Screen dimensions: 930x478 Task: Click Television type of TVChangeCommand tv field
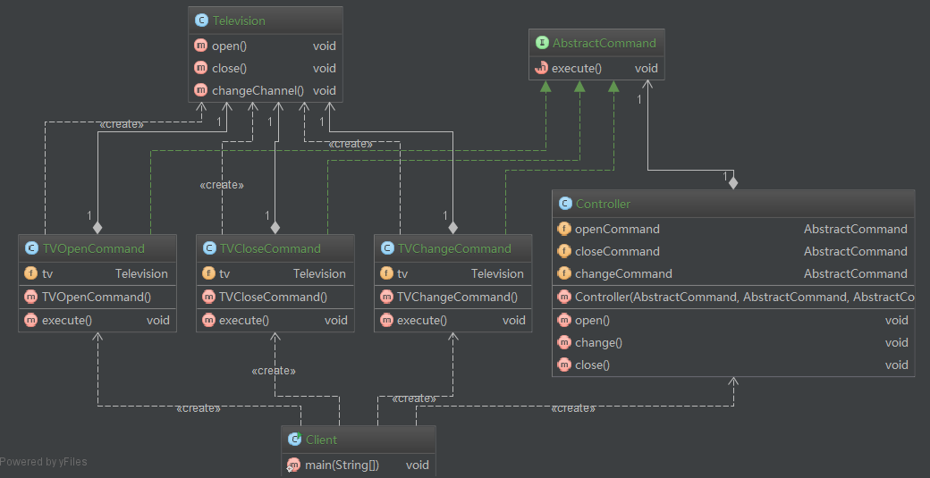(x=497, y=273)
